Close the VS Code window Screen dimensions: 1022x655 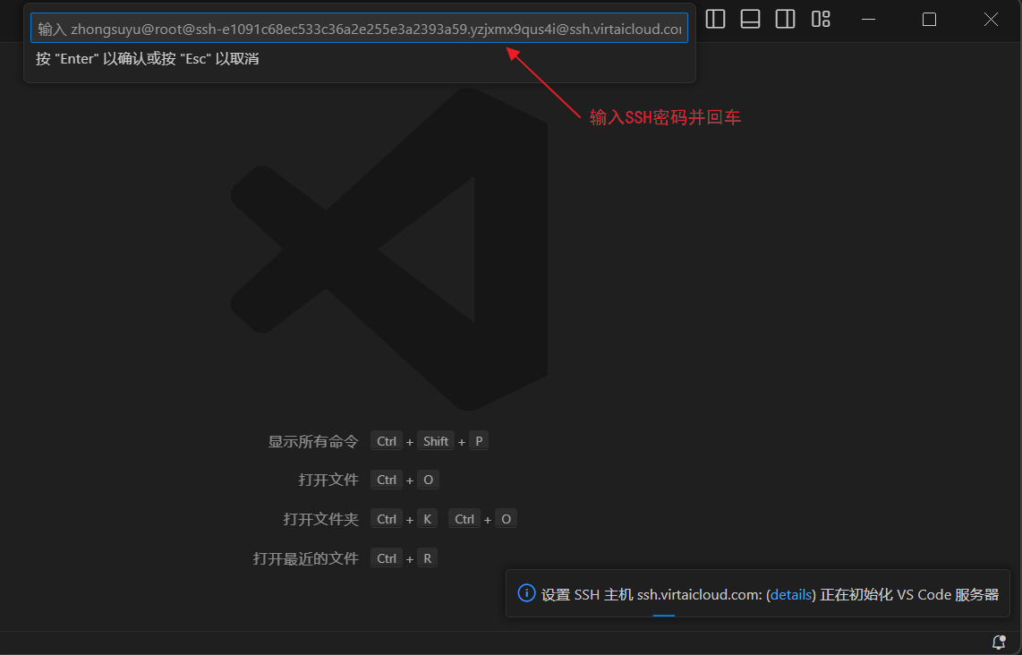991,19
